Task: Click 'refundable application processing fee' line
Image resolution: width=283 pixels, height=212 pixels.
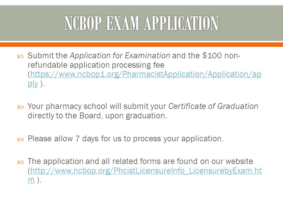Action: (x=96, y=65)
